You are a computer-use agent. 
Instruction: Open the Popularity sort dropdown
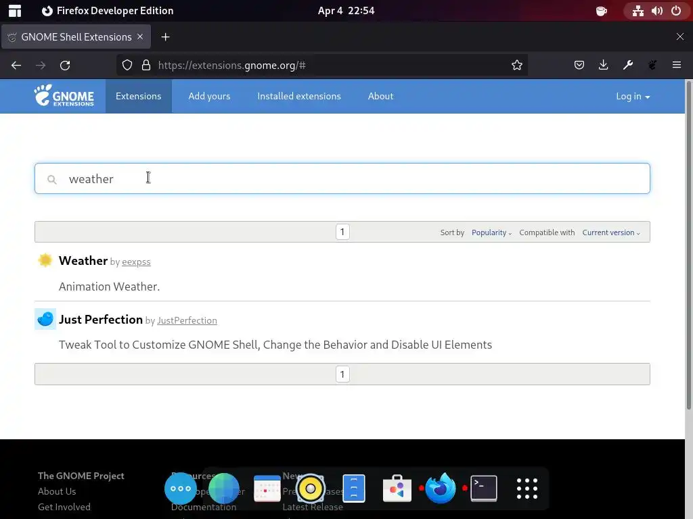click(x=491, y=232)
